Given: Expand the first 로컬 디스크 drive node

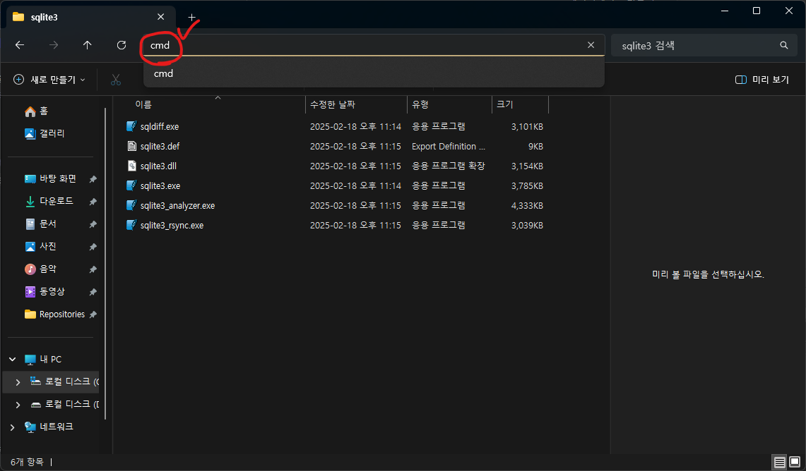Looking at the screenshot, I should (x=18, y=381).
